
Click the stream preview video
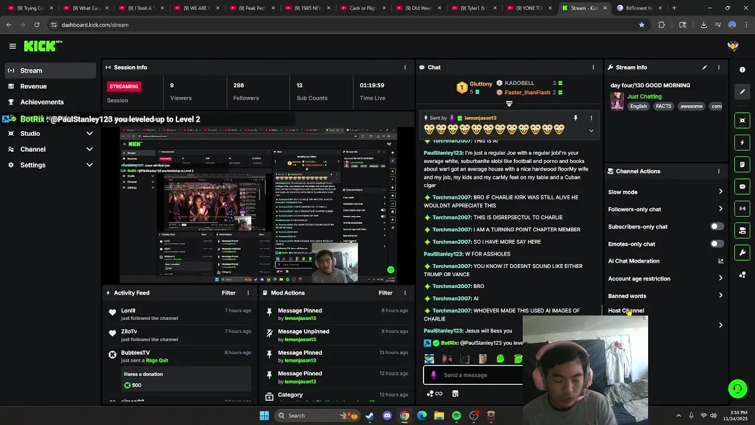[258, 204]
